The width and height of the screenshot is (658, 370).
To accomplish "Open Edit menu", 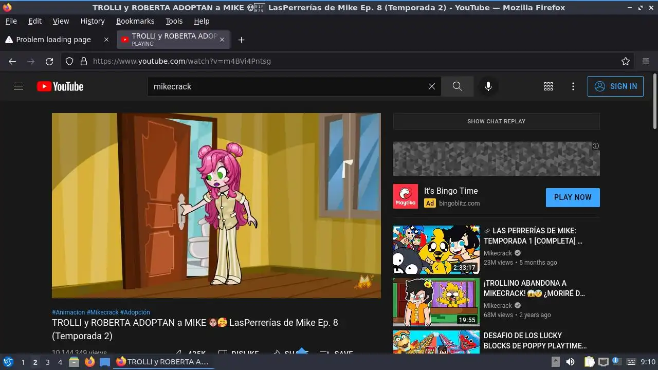I will point(35,21).
